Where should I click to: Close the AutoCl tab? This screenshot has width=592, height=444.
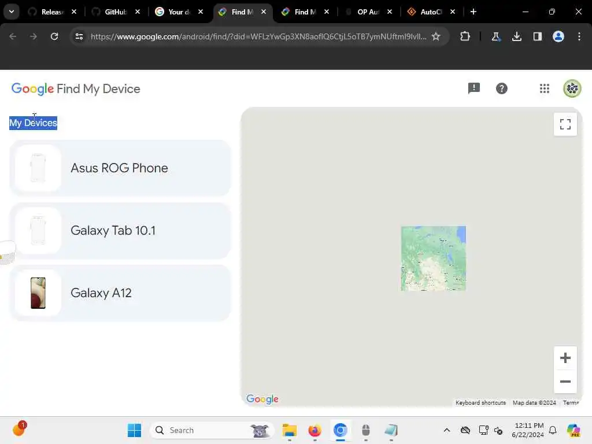[453, 12]
